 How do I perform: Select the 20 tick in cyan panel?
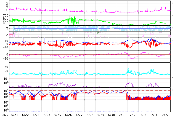[6, 71]
